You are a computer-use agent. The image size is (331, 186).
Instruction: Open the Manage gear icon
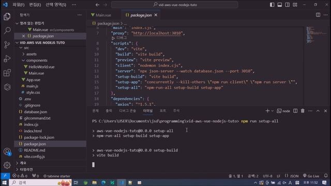(7, 165)
